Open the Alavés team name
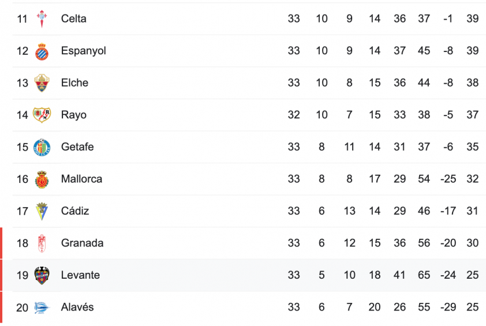Screen dimensions: 486x326 77,308
